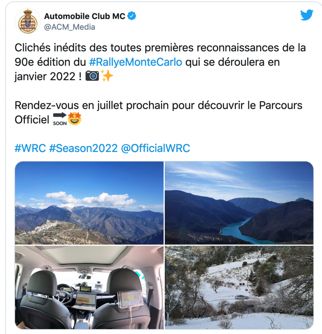Click the camera emoji
The width and height of the screenshot is (322, 334).
click(92, 76)
